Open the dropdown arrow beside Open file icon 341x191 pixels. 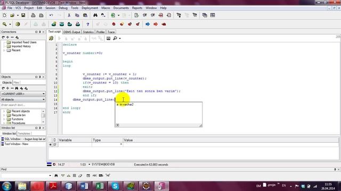click(x=18, y=15)
